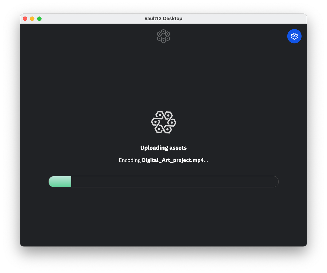This screenshot has width=327, height=273.
Task: Open settings with the blue gear button
Action: [294, 36]
